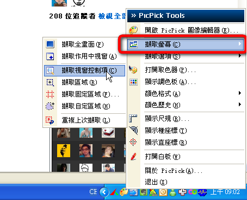This screenshot has width=247, height=200.
Task: Open the avatar of person wearing glasses
Action: coord(86,151)
